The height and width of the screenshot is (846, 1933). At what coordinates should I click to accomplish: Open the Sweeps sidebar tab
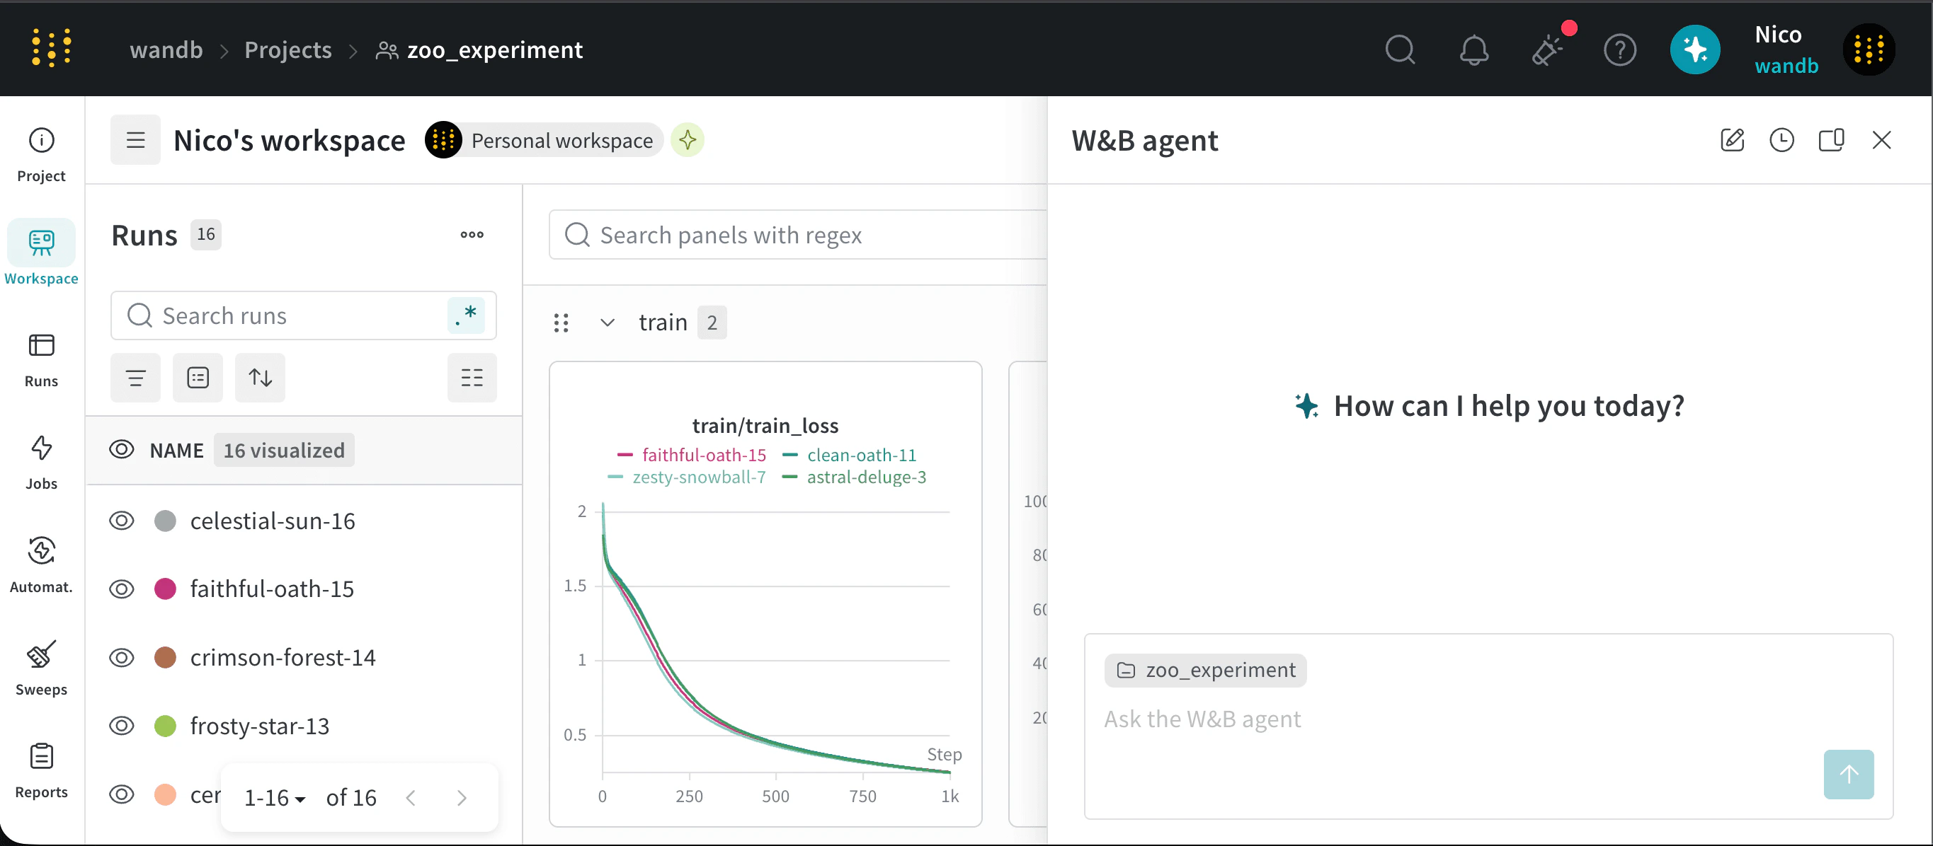41,668
